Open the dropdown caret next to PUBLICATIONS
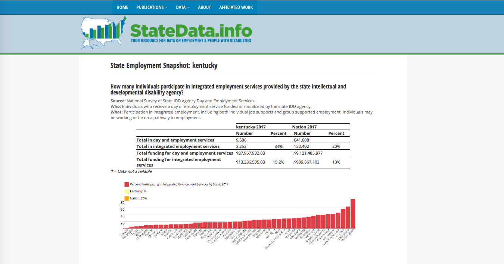The image size is (504, 264). (167, 7)
